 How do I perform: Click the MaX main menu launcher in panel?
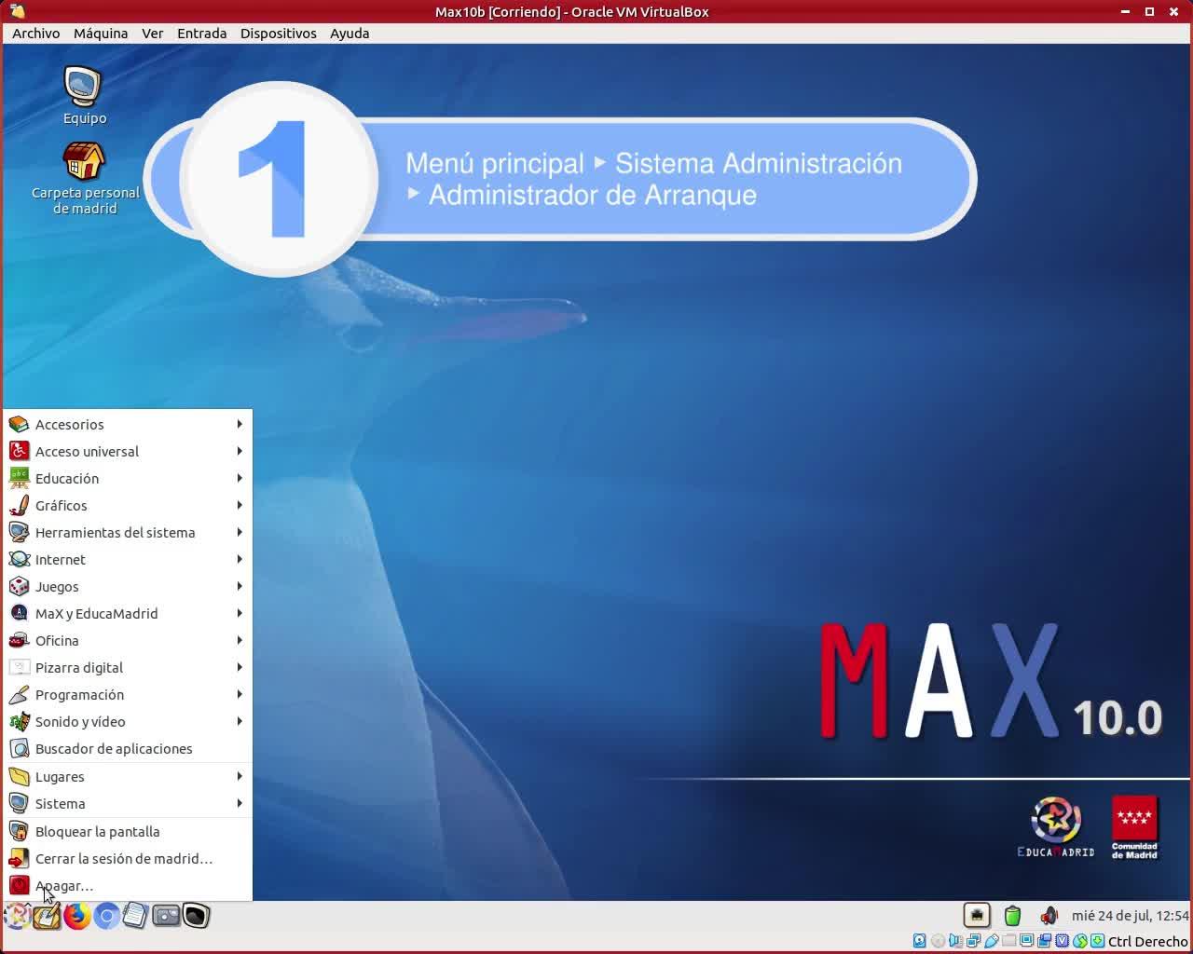pyautogui.click(x=16, y=917)
